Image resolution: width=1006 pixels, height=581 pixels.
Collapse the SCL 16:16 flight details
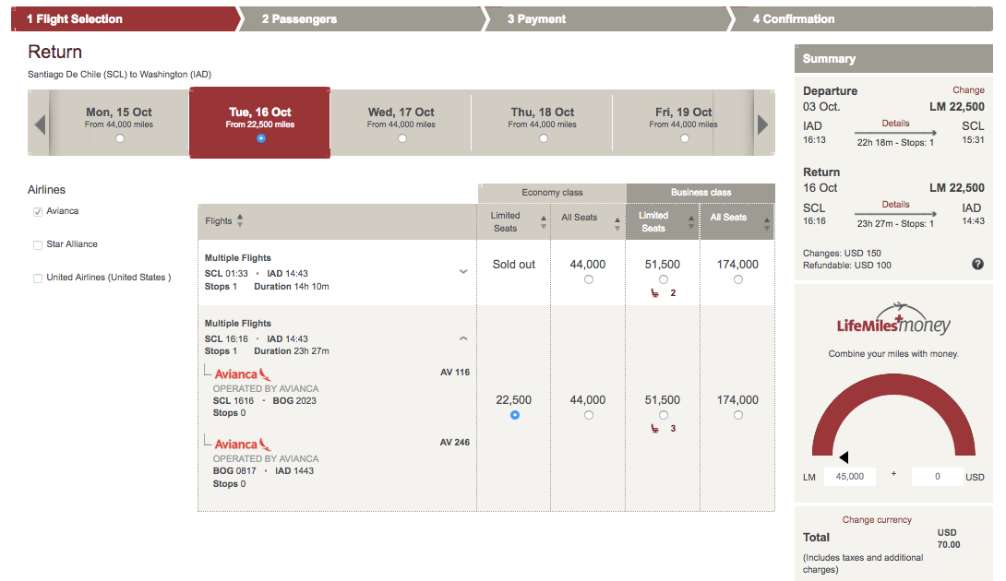463,338
